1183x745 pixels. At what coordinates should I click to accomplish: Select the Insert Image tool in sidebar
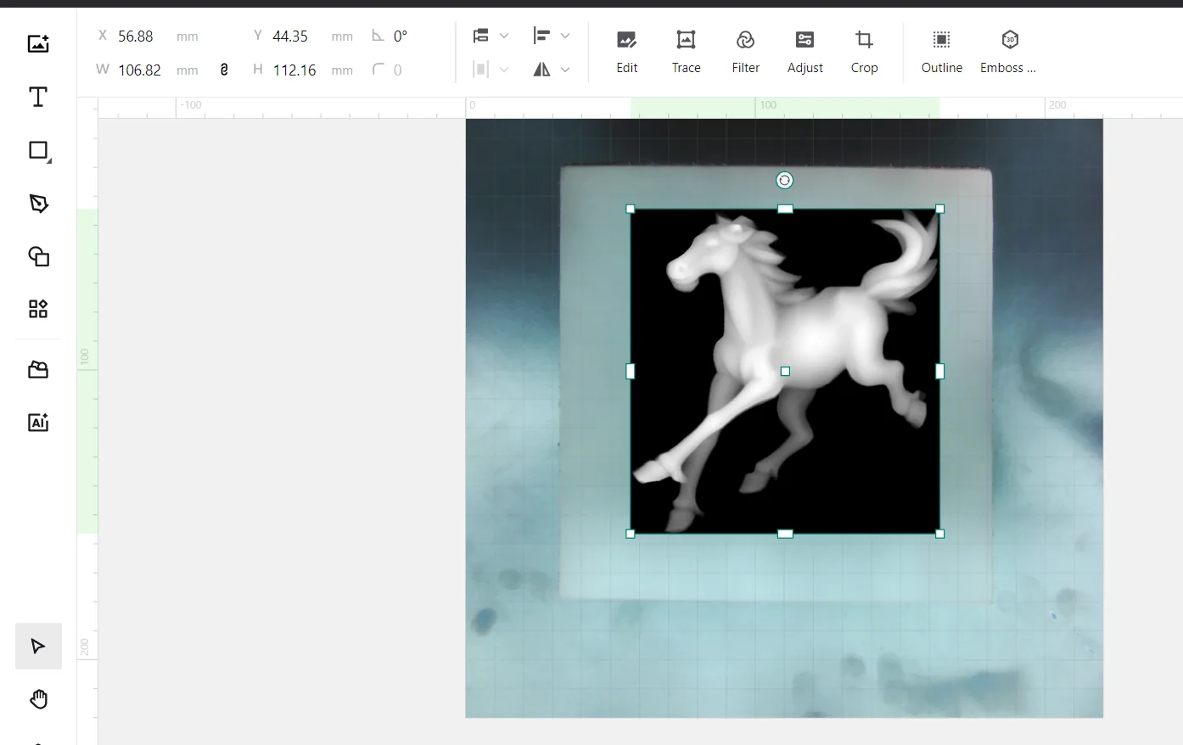pyautogui.click(x=38, y=44)
